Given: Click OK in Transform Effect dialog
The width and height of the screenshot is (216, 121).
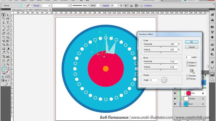Looking at the screenshot, I should coord(192,42).
